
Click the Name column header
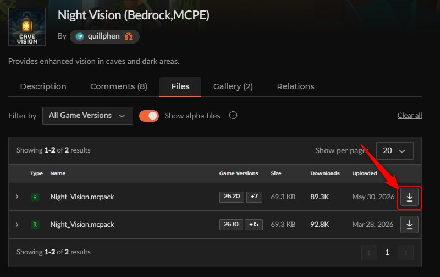click(58, 173)
